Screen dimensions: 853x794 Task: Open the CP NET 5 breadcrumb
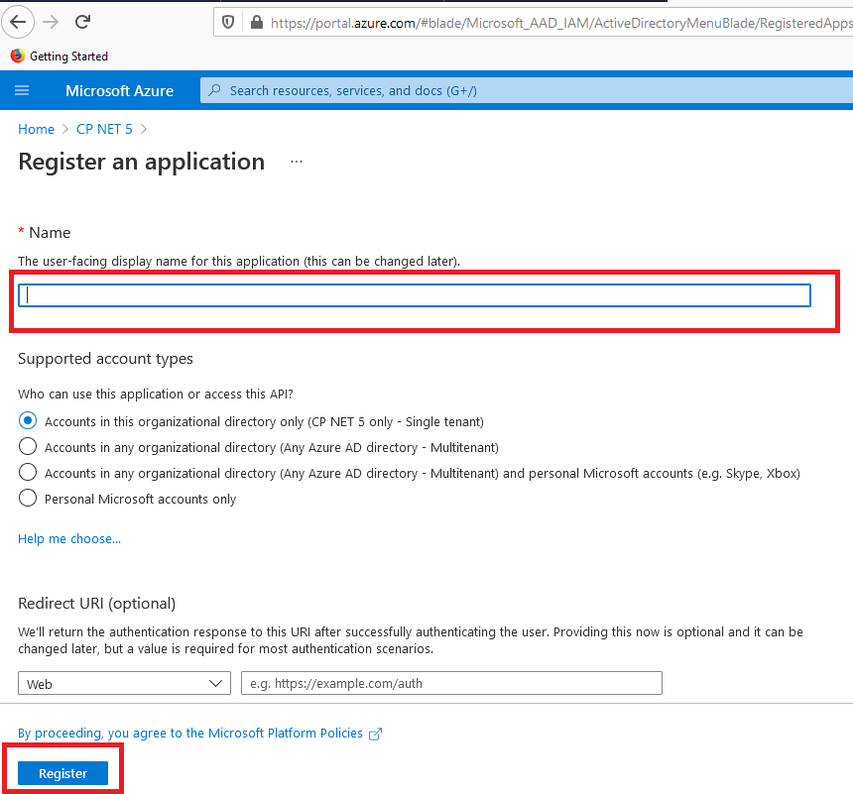[x=104, y=129]
